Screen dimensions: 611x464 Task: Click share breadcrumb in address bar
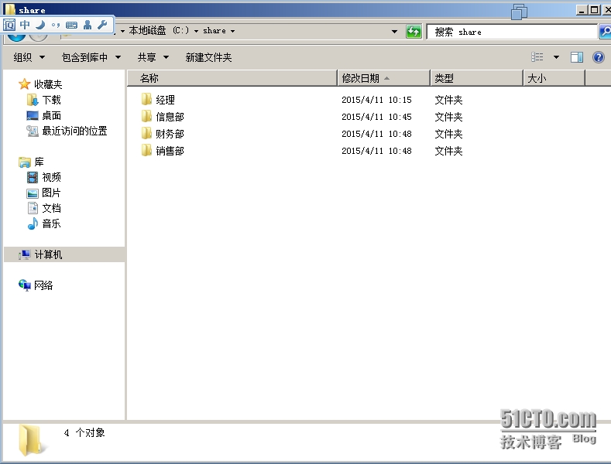[x=215, y=30]
